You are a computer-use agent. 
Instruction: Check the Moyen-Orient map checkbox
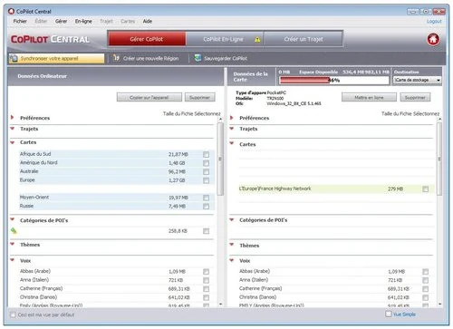[x=206, y=198]
